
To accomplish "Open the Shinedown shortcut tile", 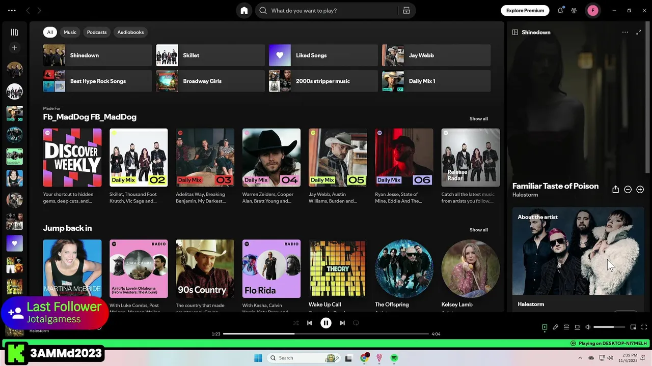I will [97, 55].
